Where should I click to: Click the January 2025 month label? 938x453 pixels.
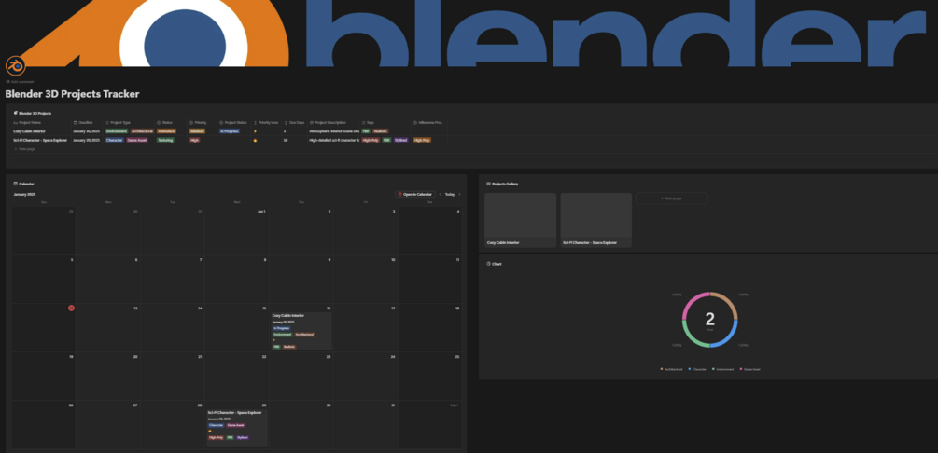[x=24, y=194]
